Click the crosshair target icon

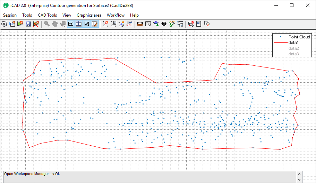(164, 24)
